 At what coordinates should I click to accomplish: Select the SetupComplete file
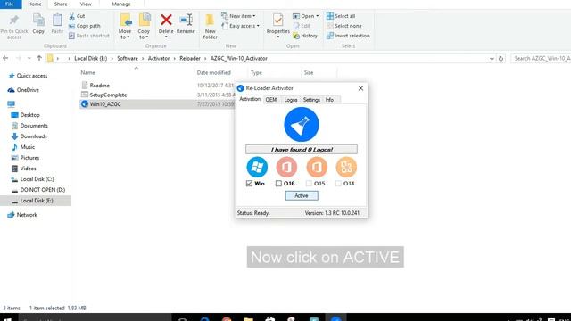tap(108, 95)
